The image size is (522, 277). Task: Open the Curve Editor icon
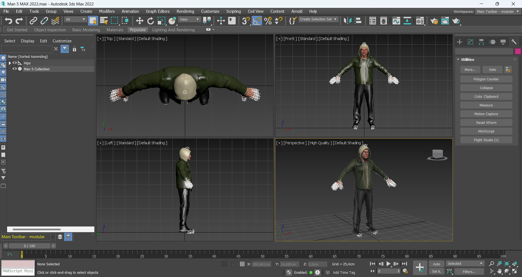[396, 21]
